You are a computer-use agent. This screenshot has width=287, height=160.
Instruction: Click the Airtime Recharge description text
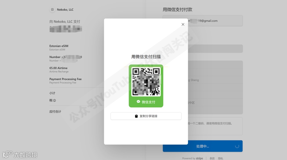point(59,71)
